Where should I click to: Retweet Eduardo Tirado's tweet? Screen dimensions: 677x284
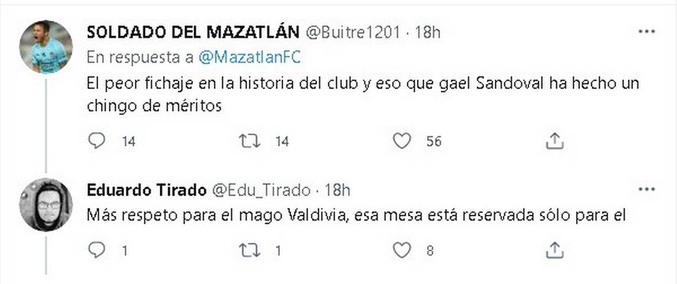tap(249, 251)
